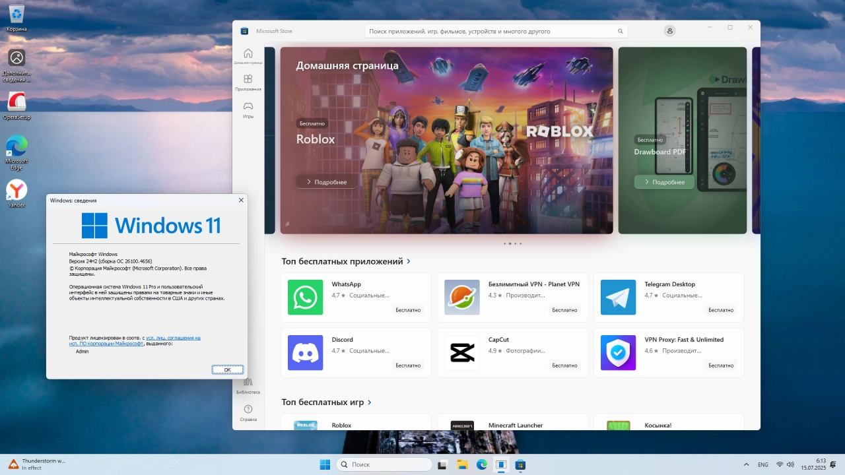
Task: Select the CapCut app icon
Action: click(461, 352)
